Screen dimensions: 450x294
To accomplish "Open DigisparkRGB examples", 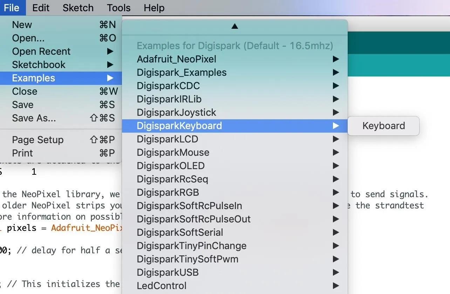I will tap(235, 192).
